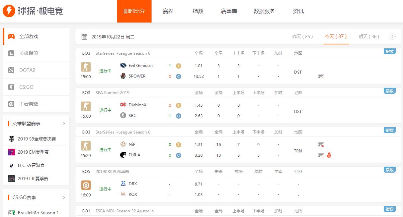
Task: Click odds value 13.52 for 5POWER
Action: pyautogui.click(x=199, y=77)
